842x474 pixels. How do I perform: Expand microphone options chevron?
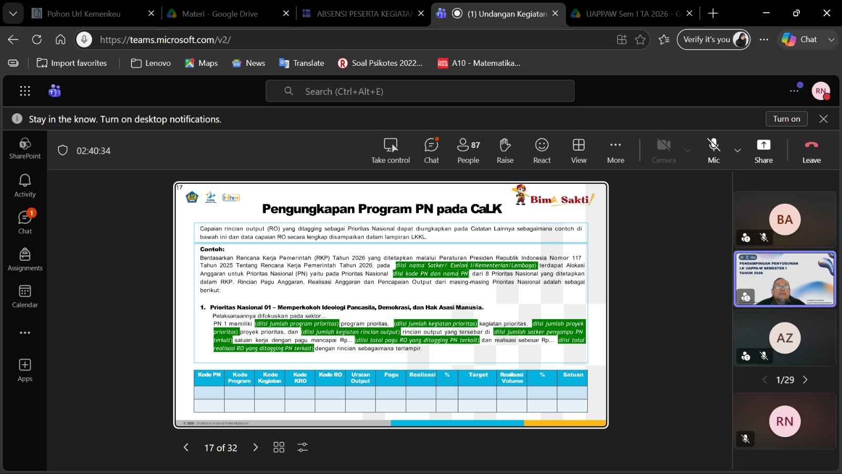click(x=738, y=151)
